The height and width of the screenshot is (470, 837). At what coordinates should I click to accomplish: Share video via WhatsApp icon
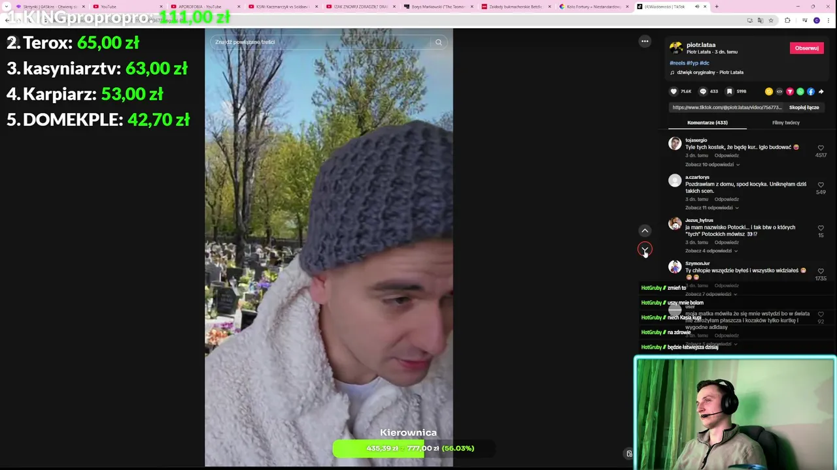tap(800, 91)
